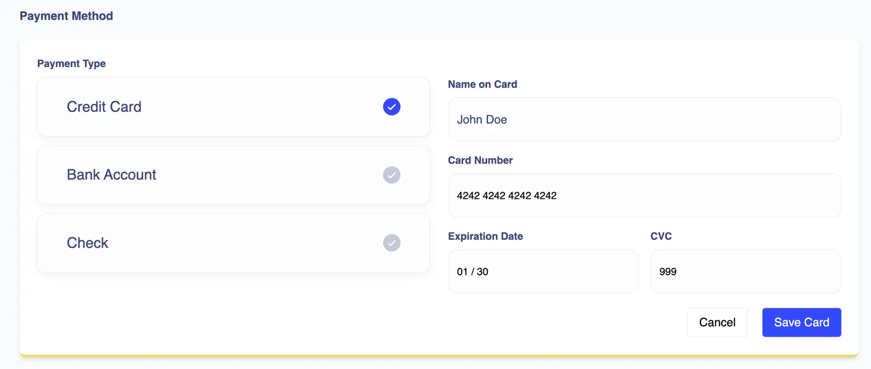
Task: Focus the CVC input box
Action: point(745,272)
